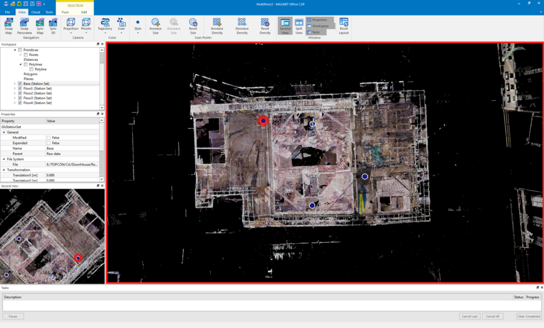Open the Tools ribbon tab
Viewport: 544px width, 328px height.
(49, 12)
